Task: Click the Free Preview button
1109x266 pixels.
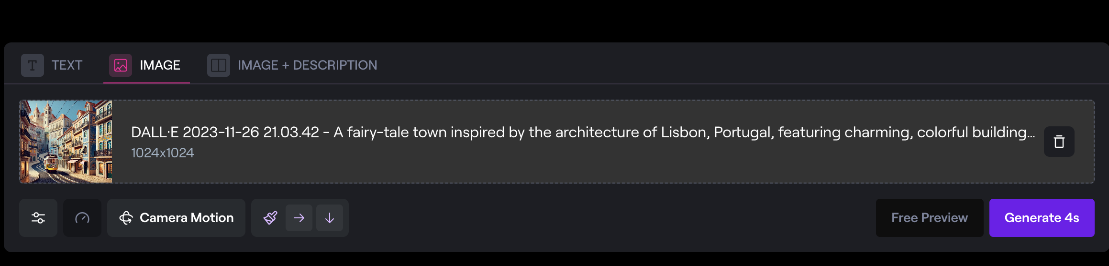Action: coord(929,218)
